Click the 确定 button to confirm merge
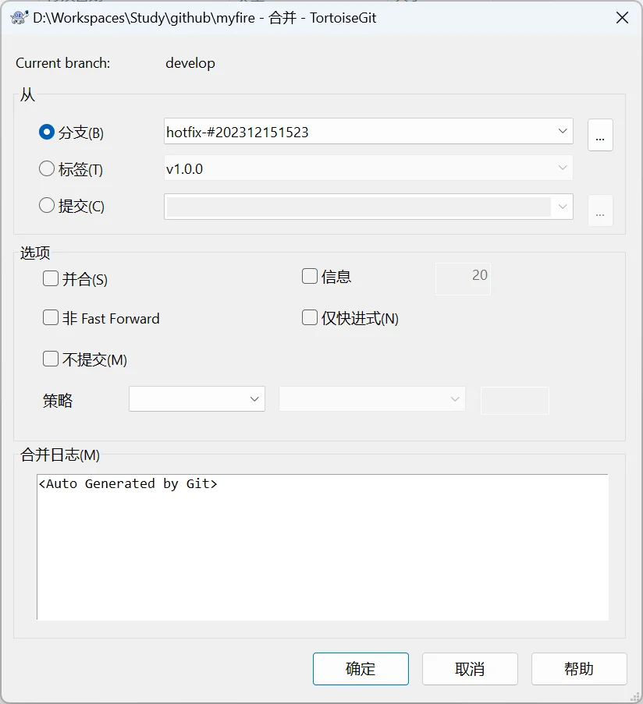Screen dimensions: 643x704 361,669
